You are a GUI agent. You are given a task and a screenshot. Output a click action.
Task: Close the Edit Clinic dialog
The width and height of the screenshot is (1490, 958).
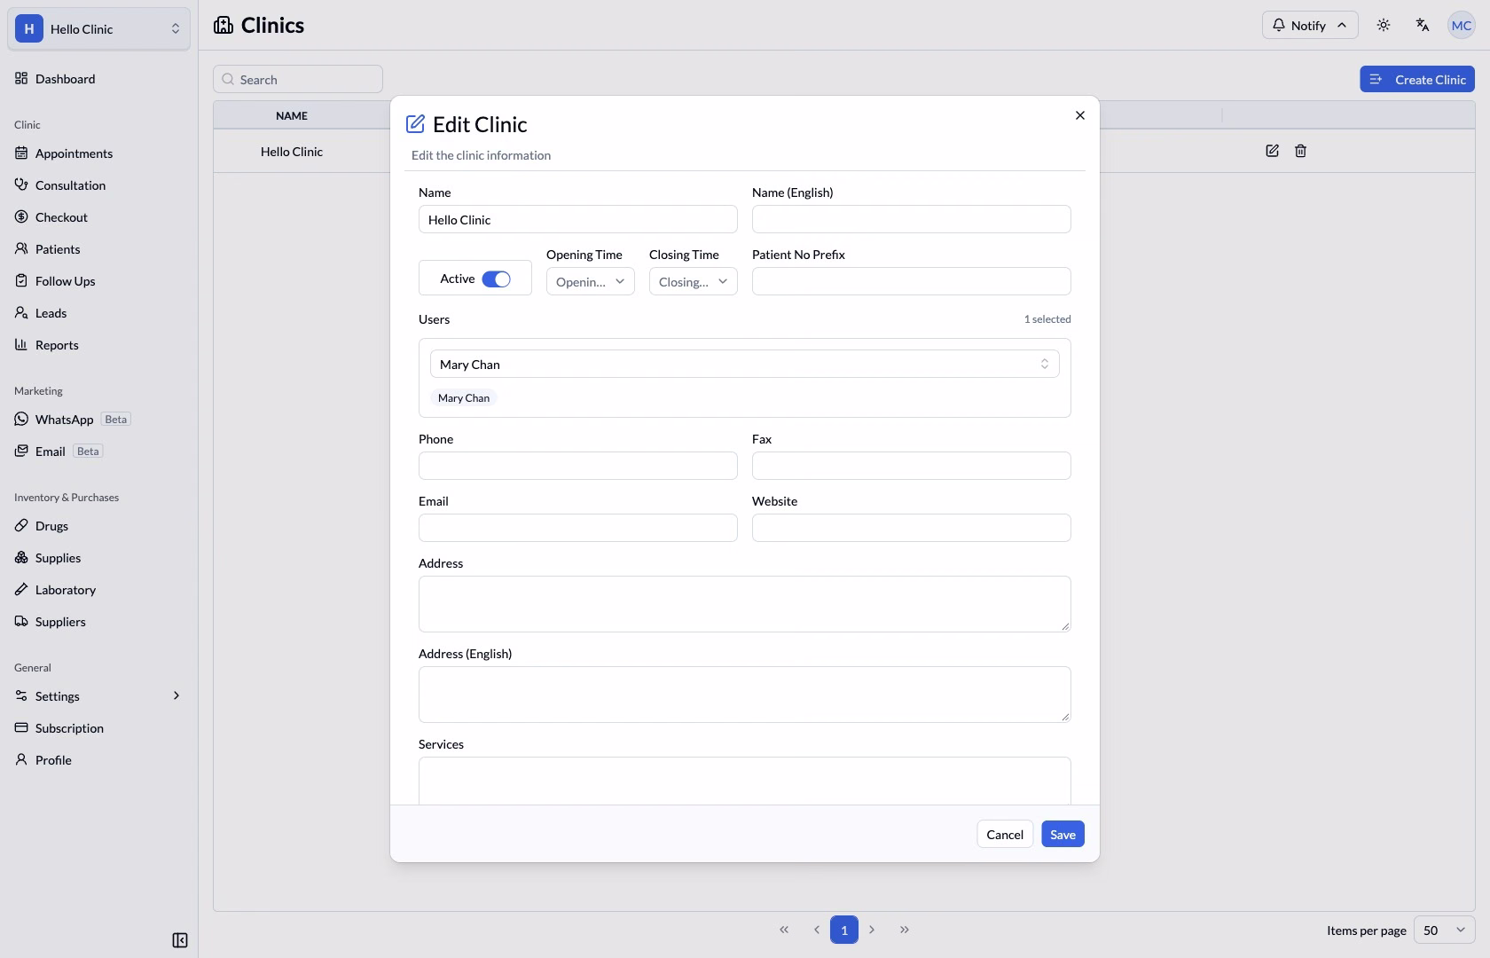(x=1080, y=115)
